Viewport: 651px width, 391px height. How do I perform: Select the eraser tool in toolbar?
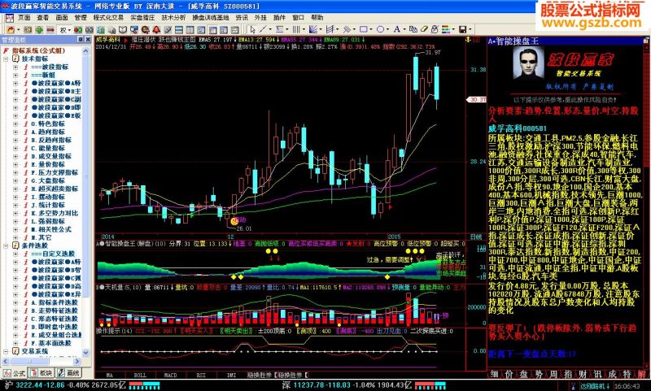pyautogui.click(x=424, y=29)
